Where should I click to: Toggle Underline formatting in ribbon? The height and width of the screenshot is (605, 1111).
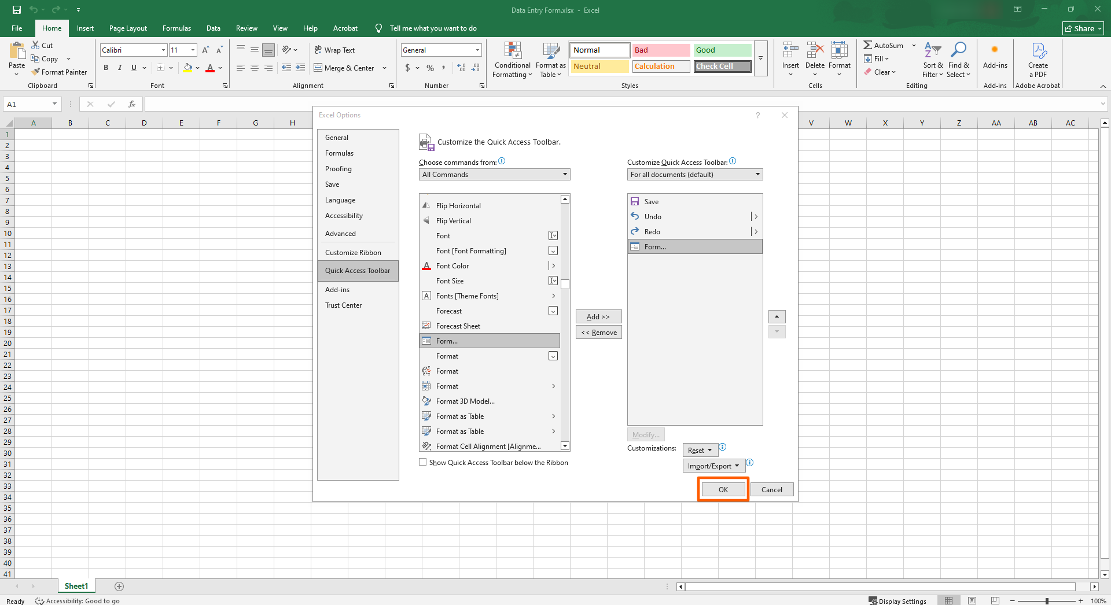tap(134, 68)
